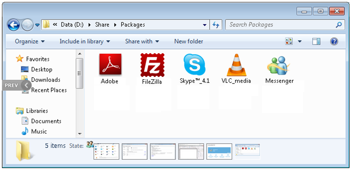Expand arrow after Data (D:) breadcrumb
Viewport: 351px width, 169px height.
89,25
